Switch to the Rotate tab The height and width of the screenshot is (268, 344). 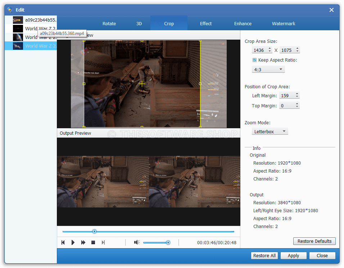pyautogui.click(x=109, y=23)
